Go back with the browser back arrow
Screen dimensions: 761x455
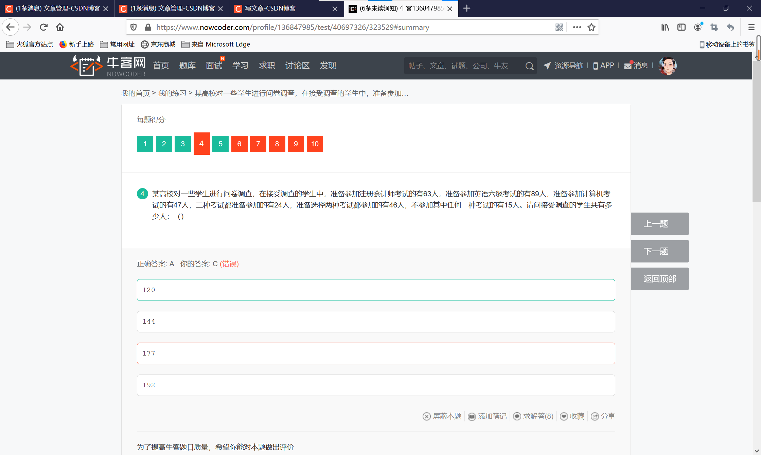(10, 27)
